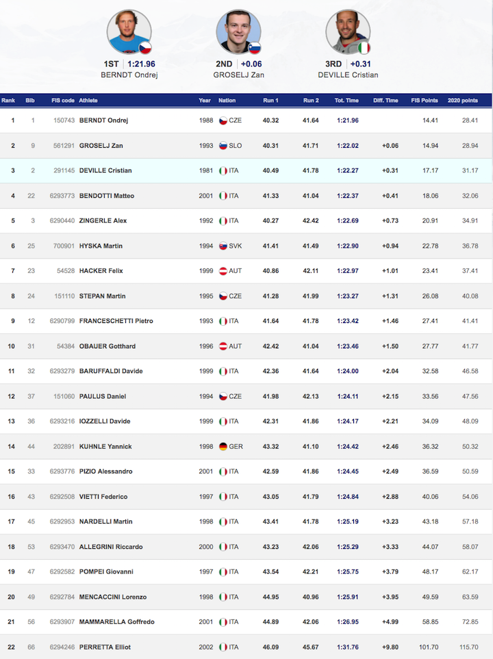Click the Nation column header
This screenshot has width=493, height=659.
[x=227, y=101]
